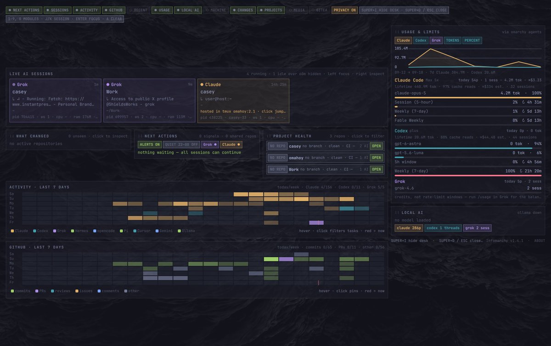Screen dimensions: 551x346
Task: Toggle the Quiet 22-08 Off setting
Action: tap(181, 145)
